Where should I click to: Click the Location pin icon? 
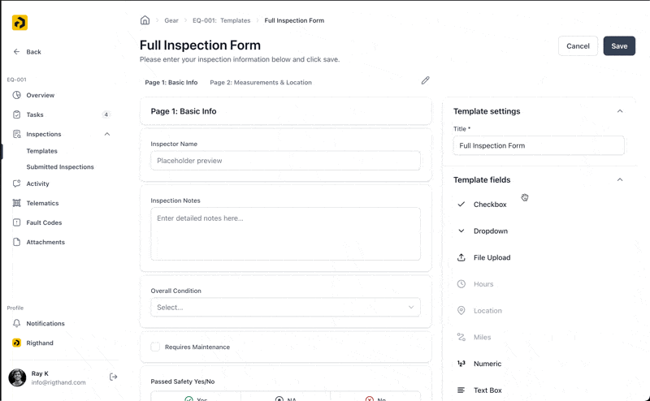point(461,310)
